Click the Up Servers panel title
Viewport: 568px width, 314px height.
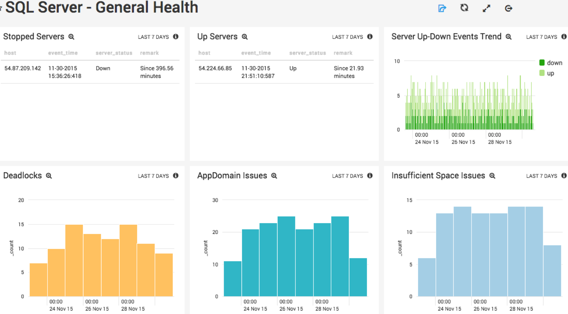pyautogui.click(x=217, y=37)
